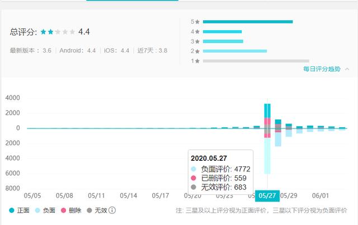
Task: Toggle the 无效 legend series
Action: tap(96, 210)
